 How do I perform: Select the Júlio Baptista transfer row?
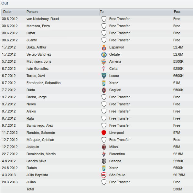[97, 175]
